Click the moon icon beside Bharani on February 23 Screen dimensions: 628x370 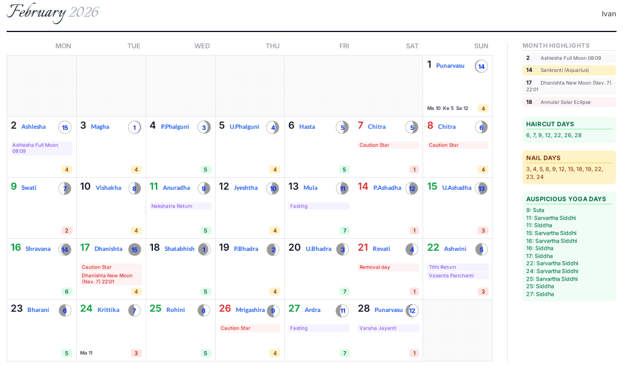pos(65,310)
